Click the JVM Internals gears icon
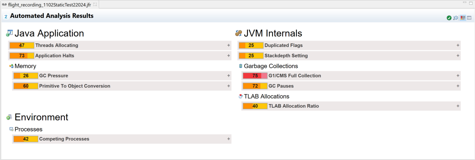Viewport: 475px width, 160px height. 238,33
